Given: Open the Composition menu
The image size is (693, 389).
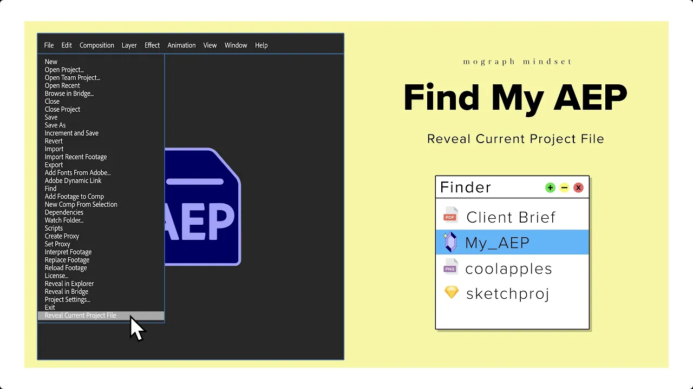Looking at the screenshot, I should coord(96,45).
